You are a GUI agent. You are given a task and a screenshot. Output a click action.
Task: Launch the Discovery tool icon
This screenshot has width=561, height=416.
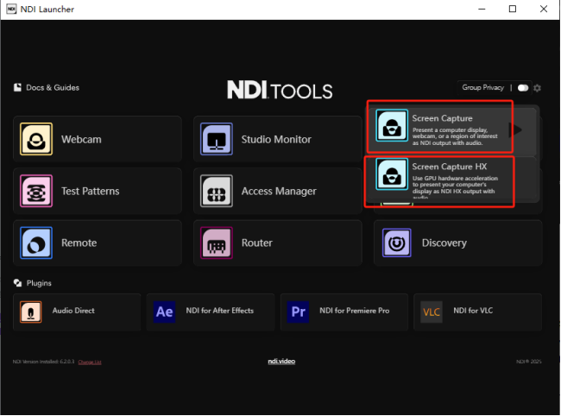[x=397, y=243]
